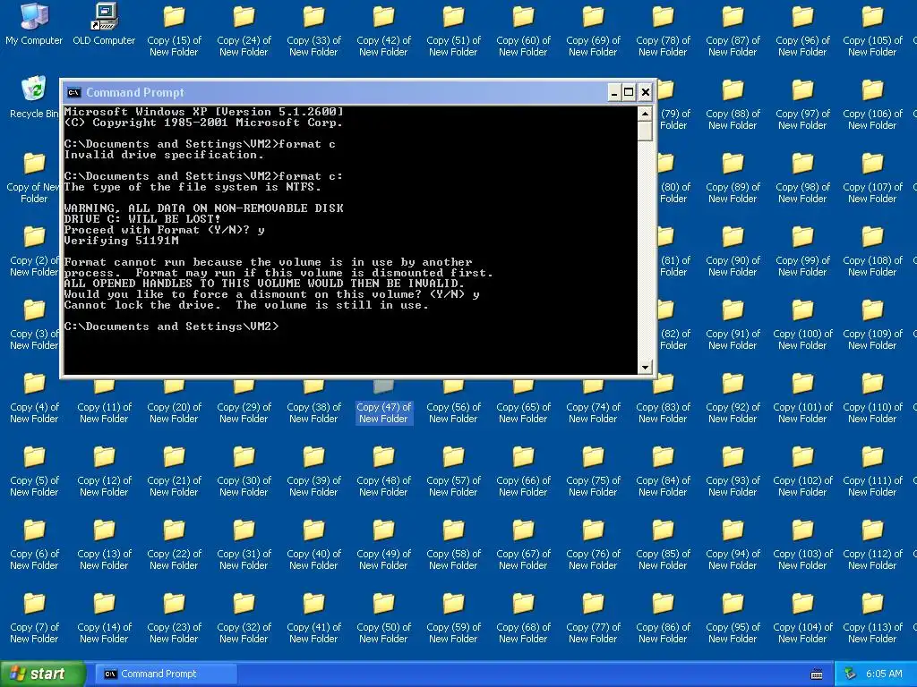917x687 pixels.
Task: Click the on-screen keyboard tray icon
Action: click(817, 674)
